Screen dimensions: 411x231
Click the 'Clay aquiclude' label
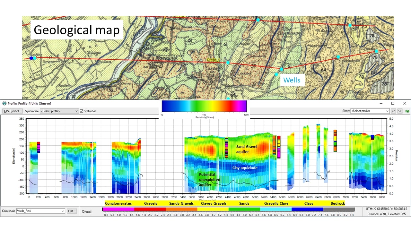245,167
